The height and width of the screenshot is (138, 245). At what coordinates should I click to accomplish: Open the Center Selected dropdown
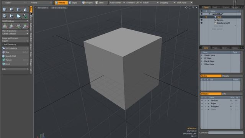[15, 34]
